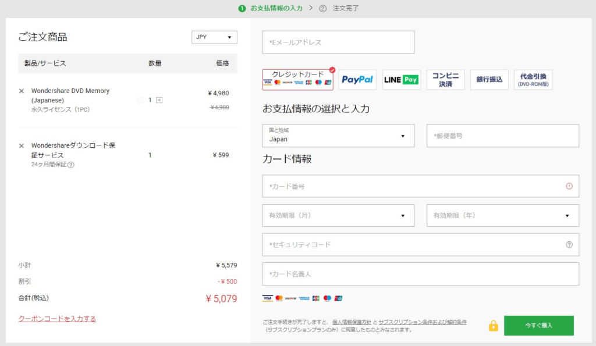Screen dimensions: 596x346
Task: Click the 24ヶ月間保証 help question icon
Action: coord(71,165)
